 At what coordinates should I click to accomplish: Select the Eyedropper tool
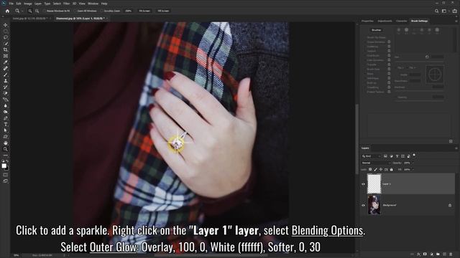[6, 62]
